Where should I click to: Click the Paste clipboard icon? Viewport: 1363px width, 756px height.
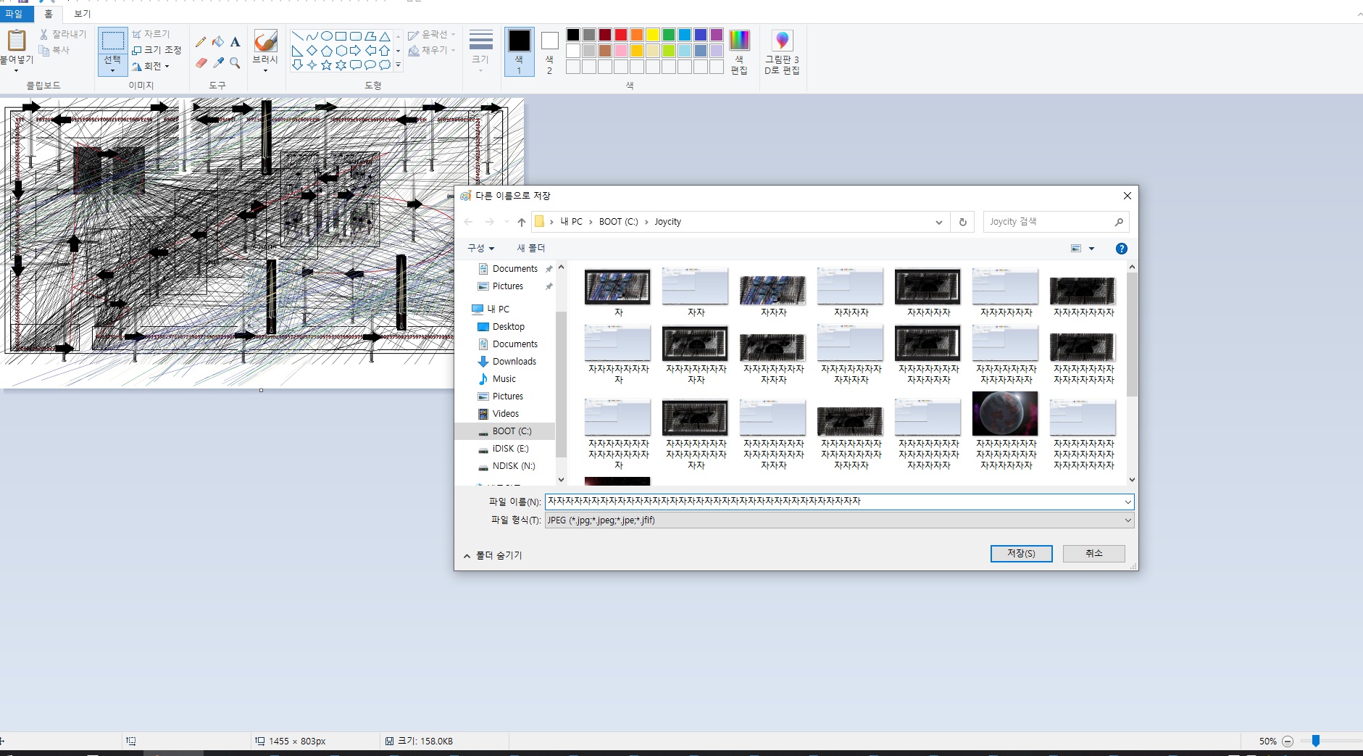coord(16,41)
